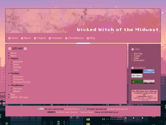Image resolution: width=166 pixels, height=125 pixels.
Task: Click Home in the site map list
Action: pos(13,53)
